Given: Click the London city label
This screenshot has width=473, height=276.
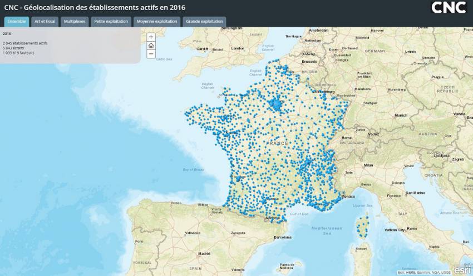Looking at the screenshot, I should 238,49.
